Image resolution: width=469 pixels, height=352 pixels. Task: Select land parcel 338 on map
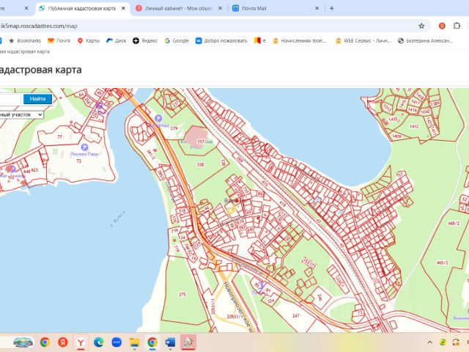[x=200, y=165]
